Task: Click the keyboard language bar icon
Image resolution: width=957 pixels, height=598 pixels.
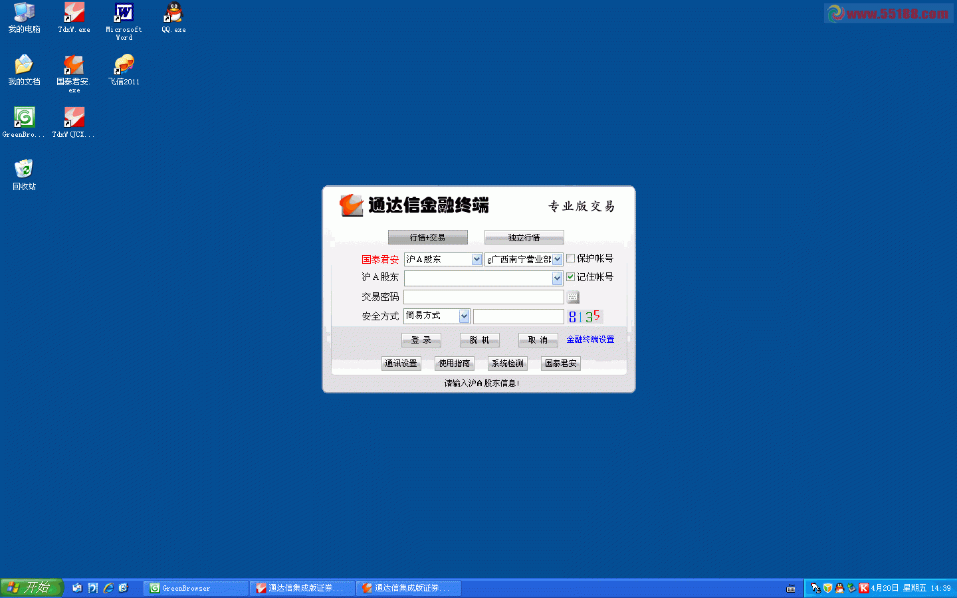Action: 791,589
